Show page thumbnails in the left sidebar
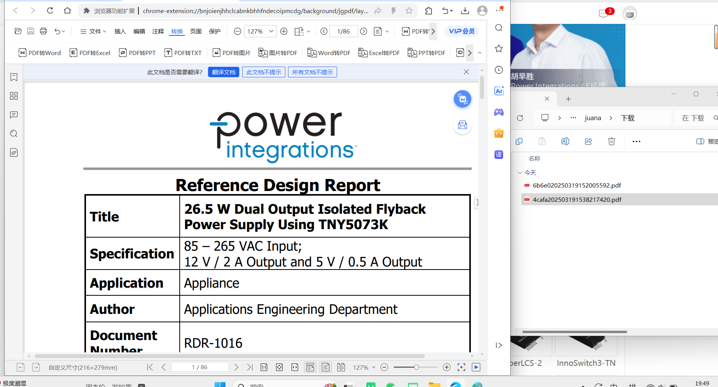Image resolution: width=718 pixels, height=387 pixels. coord(14,96)
